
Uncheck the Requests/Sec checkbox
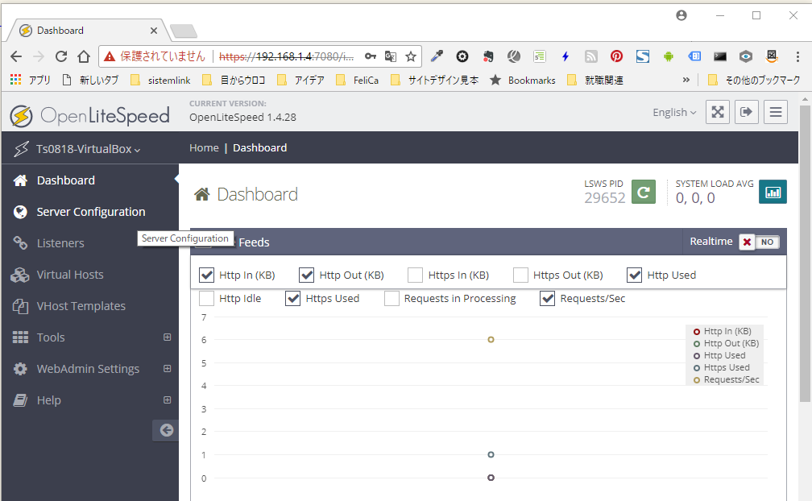[548, 298]
